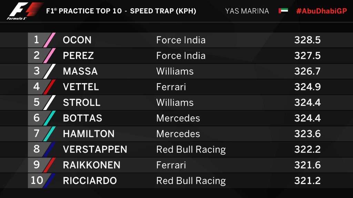Click the 328.5 speed value
Image resolution: width=353 pixels, height=198 pixels.
307,40
